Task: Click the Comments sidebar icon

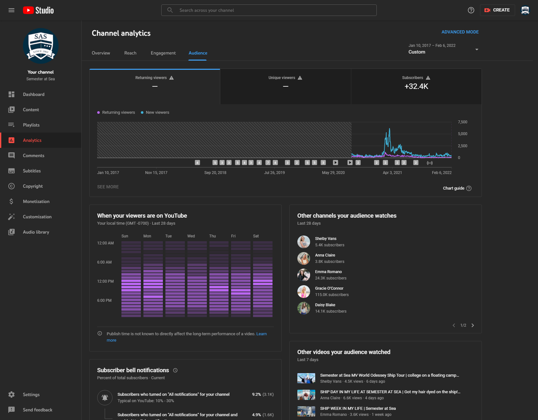Action: (11, 156)
